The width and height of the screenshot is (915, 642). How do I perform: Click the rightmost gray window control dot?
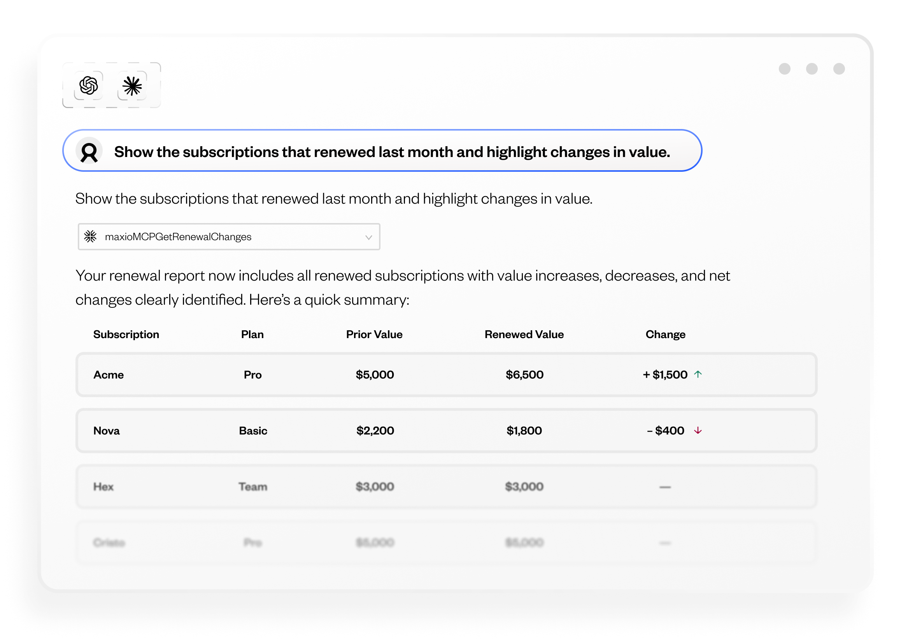(x=839, y=69)
